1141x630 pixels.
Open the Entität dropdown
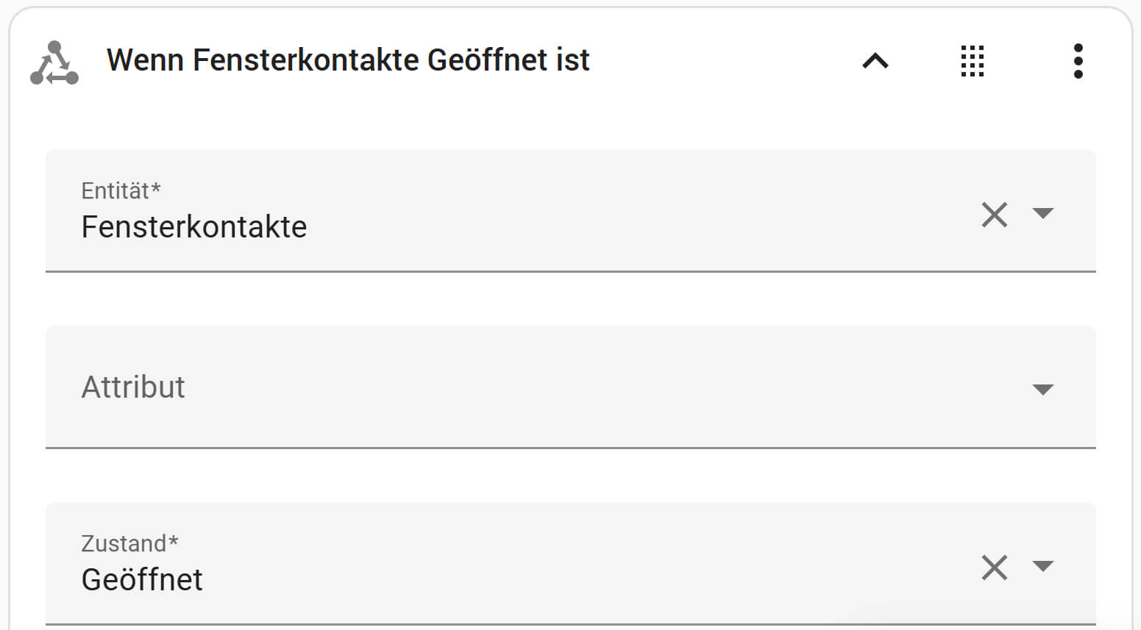click(x=1044, y=215)
